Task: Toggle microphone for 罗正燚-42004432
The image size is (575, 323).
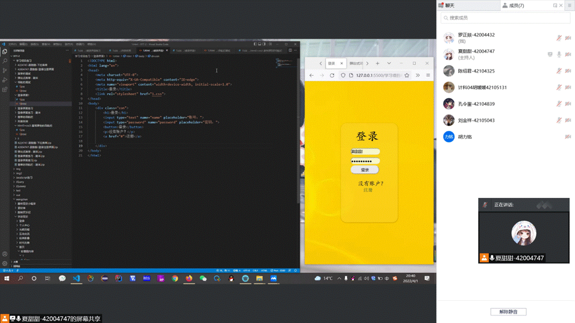Action: 559,38
